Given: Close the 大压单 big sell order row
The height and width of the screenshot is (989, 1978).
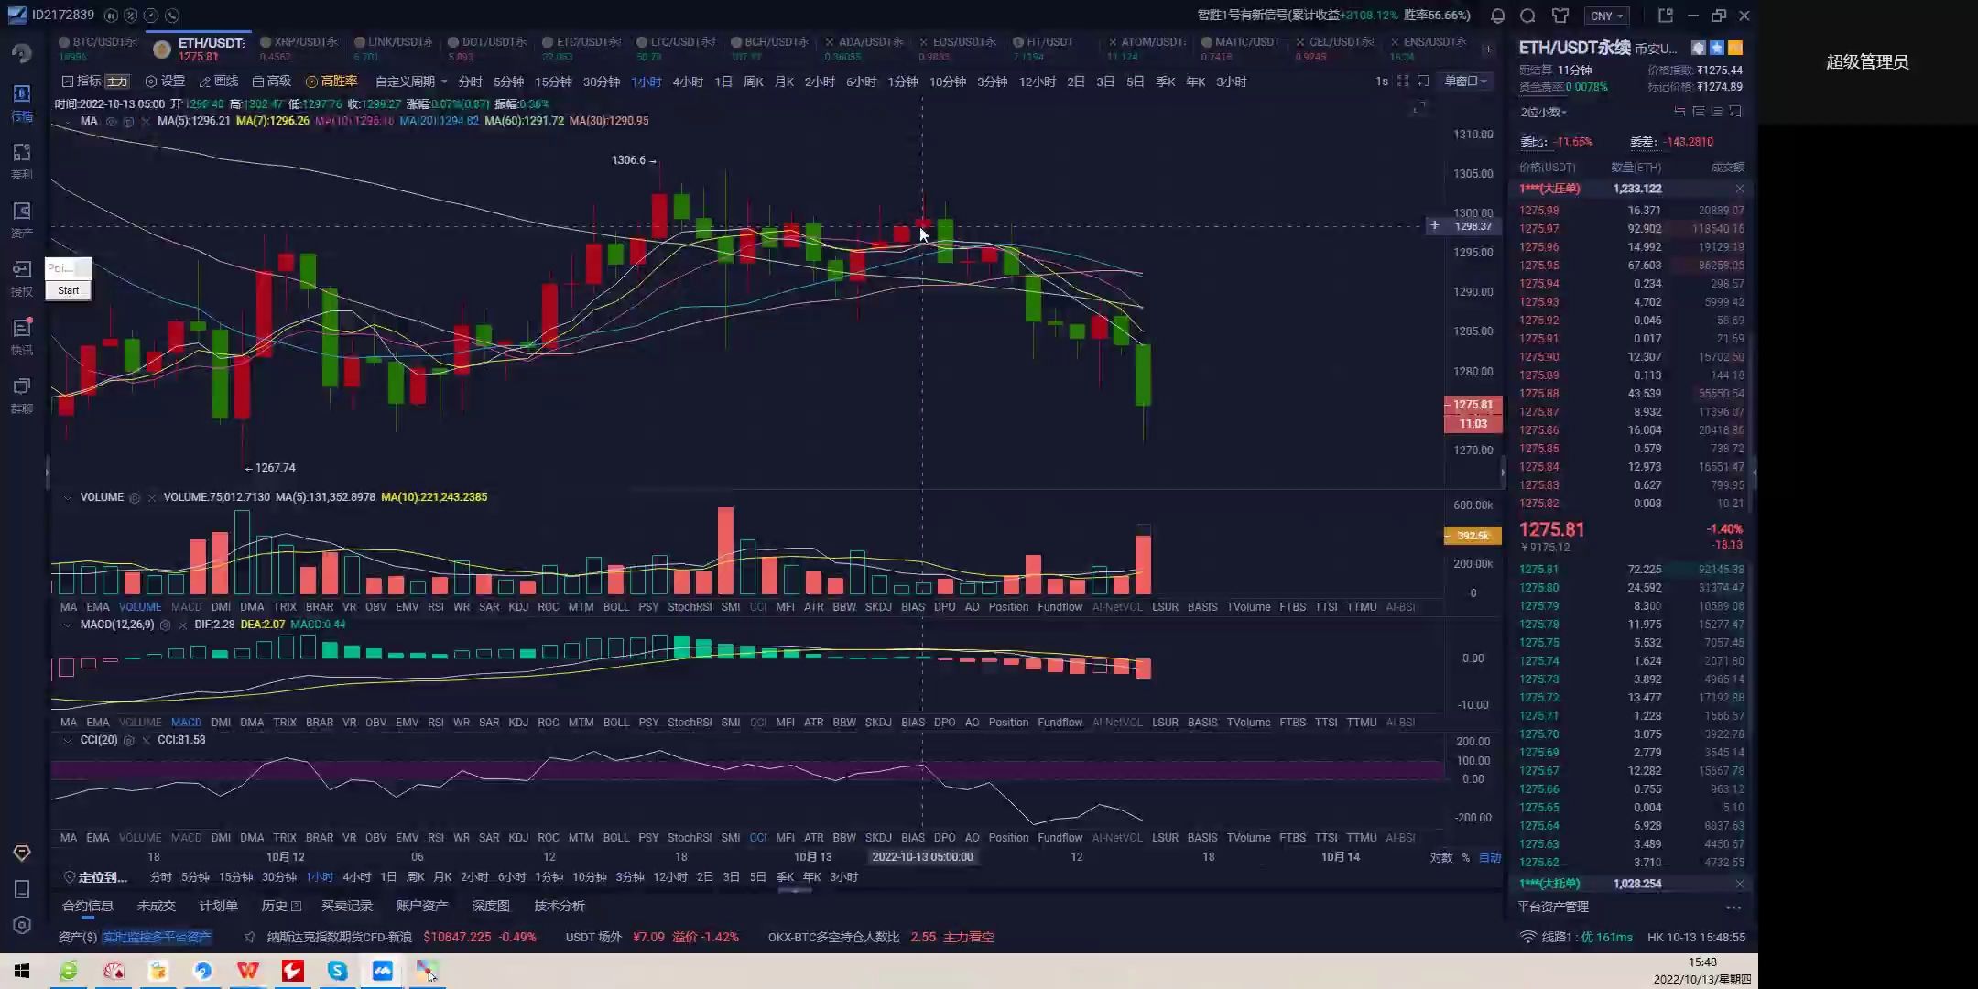Looking at the screenshot, I should [1739, 189].
